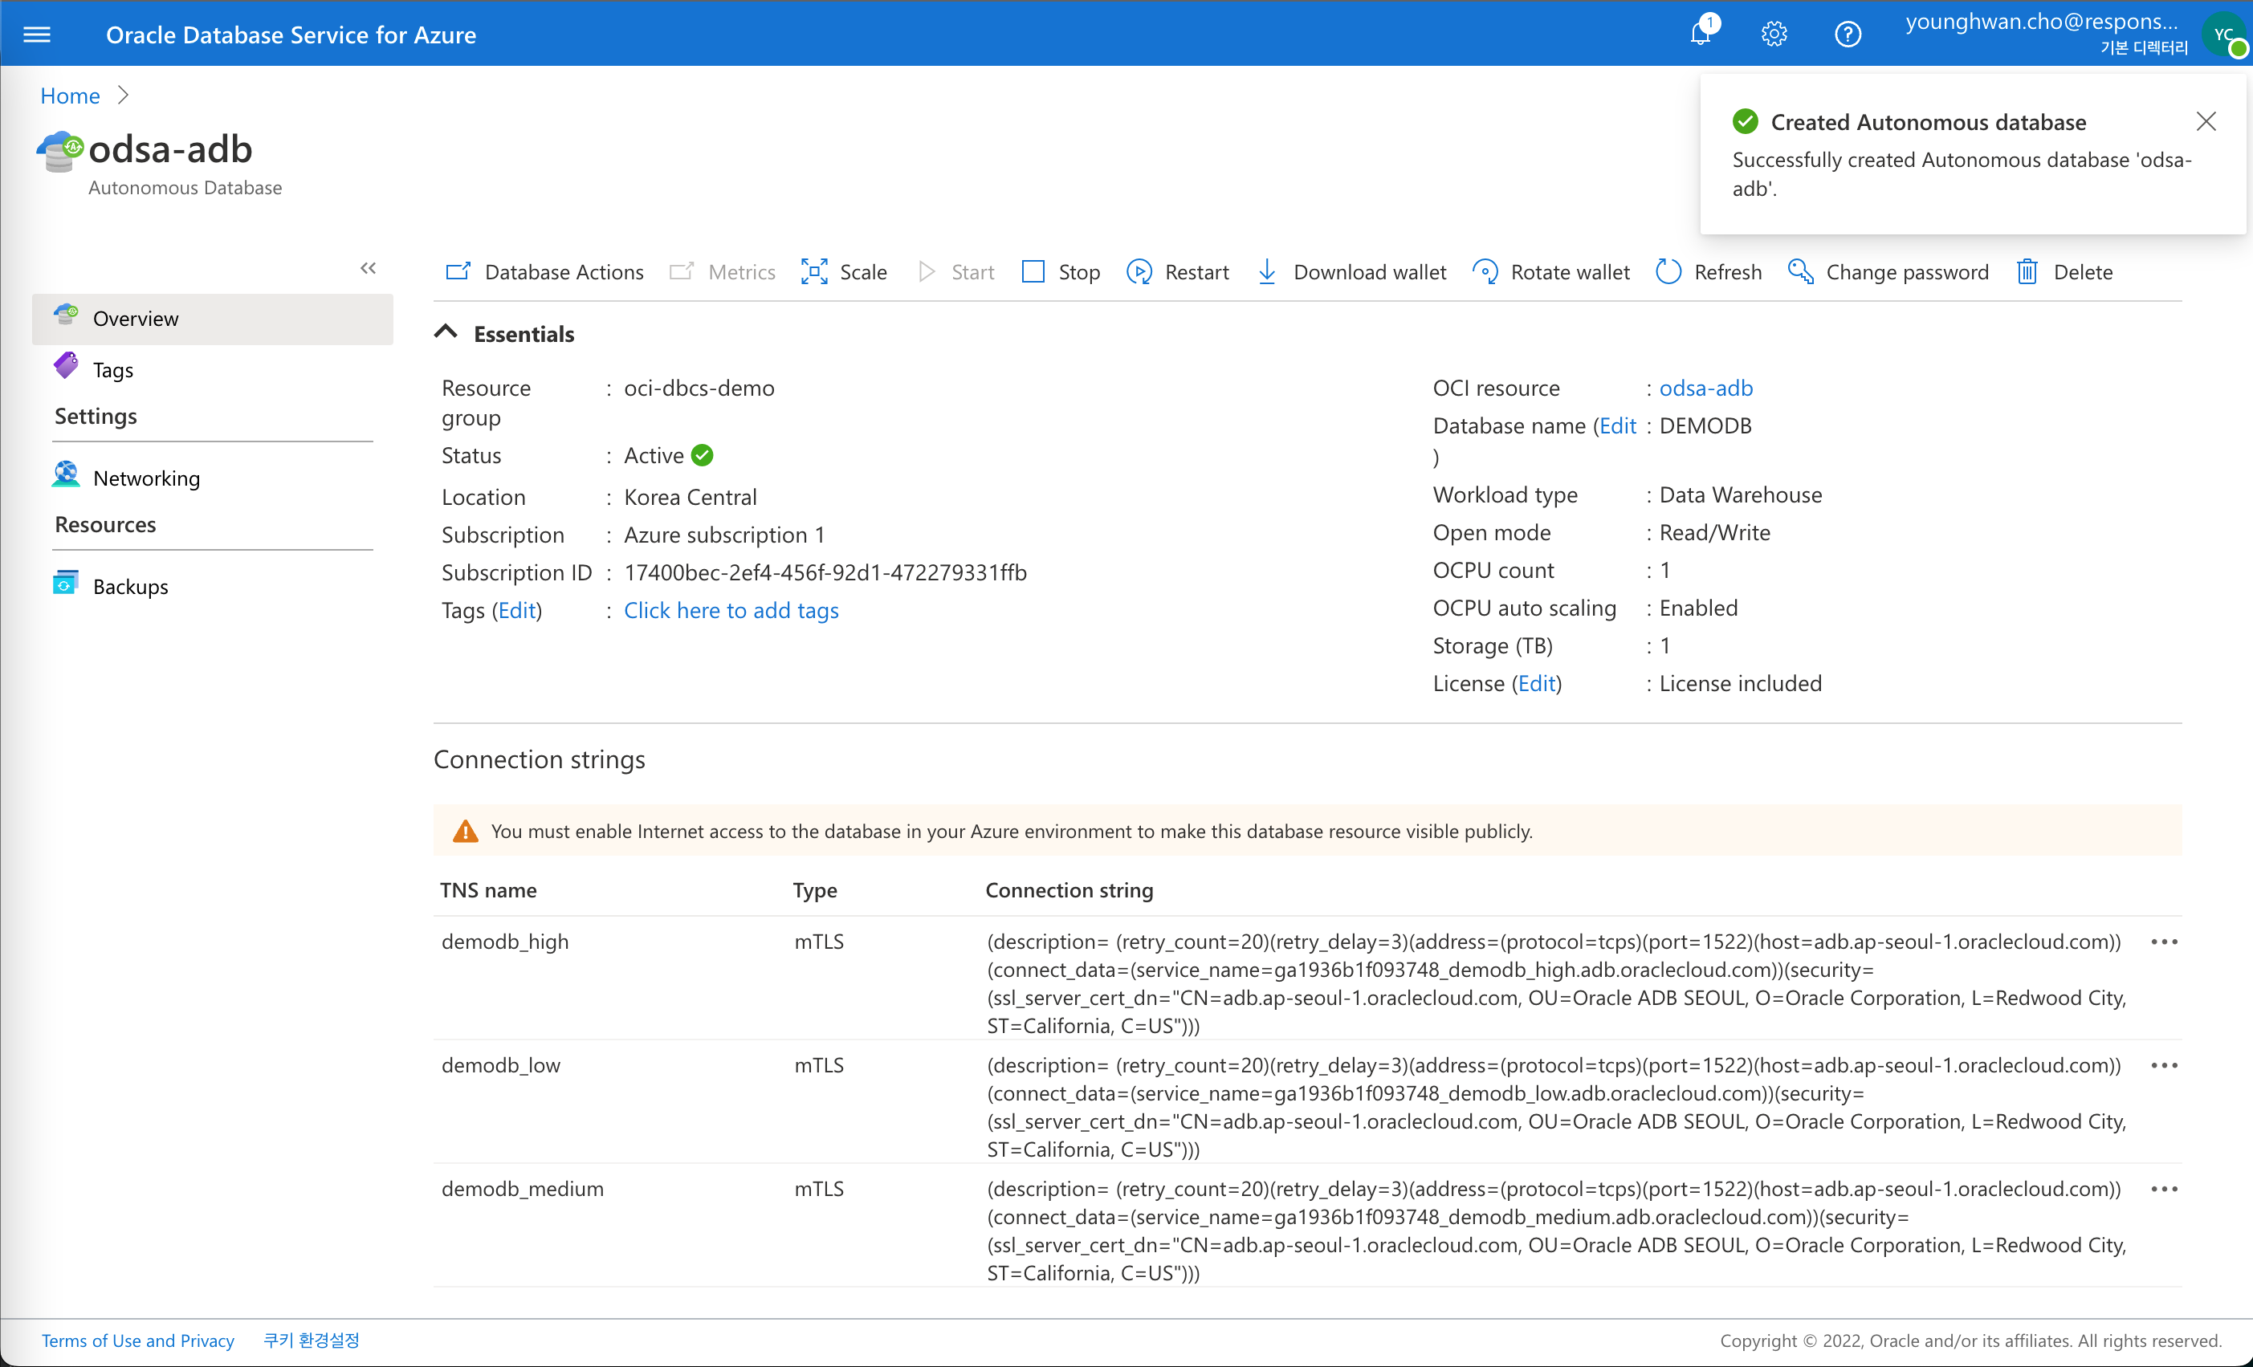2253x1367 pixels.
Task: Click the Connection string column header
Action: [1069, 889]
